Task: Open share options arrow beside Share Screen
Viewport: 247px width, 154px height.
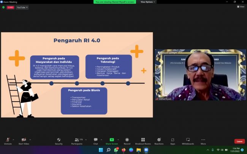Action: [118, 140]
